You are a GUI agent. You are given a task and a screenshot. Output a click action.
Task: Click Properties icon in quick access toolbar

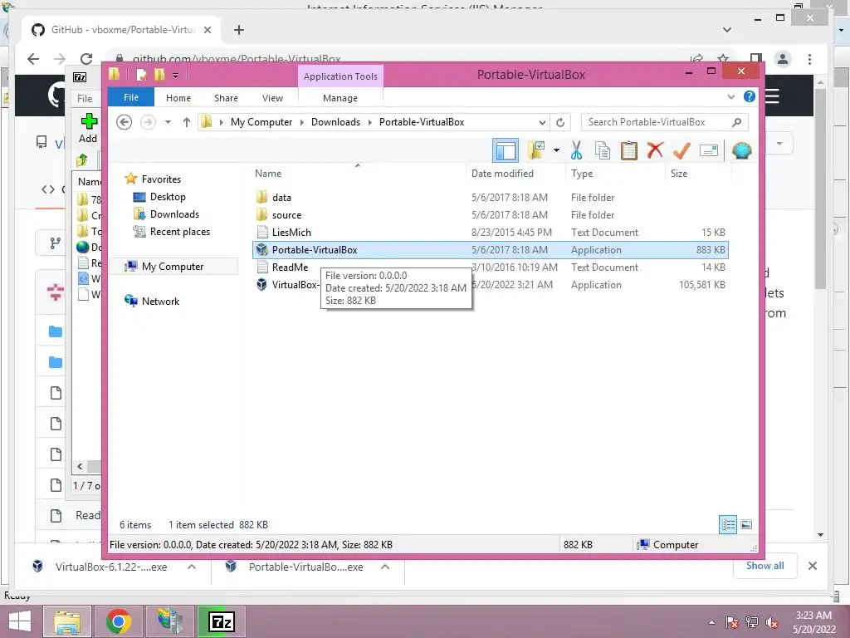[141, 74]
